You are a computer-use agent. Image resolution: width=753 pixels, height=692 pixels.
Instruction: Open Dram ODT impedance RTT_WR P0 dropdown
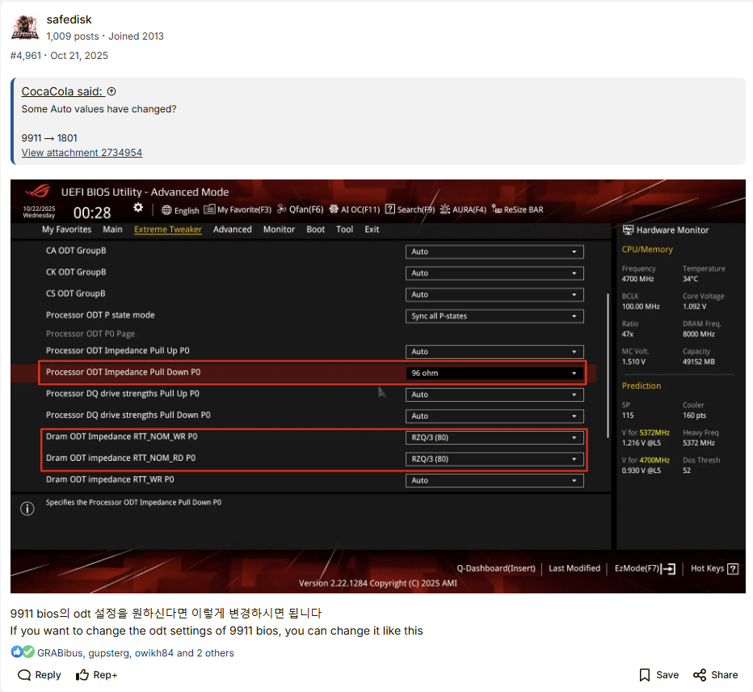pos(494,480)
